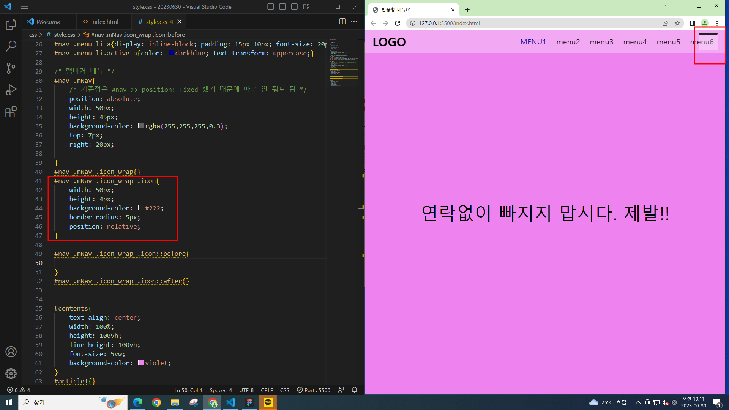Toggle the bottom panel layout button
Viewport: 729px width, 410px height.
coord(282,7)
